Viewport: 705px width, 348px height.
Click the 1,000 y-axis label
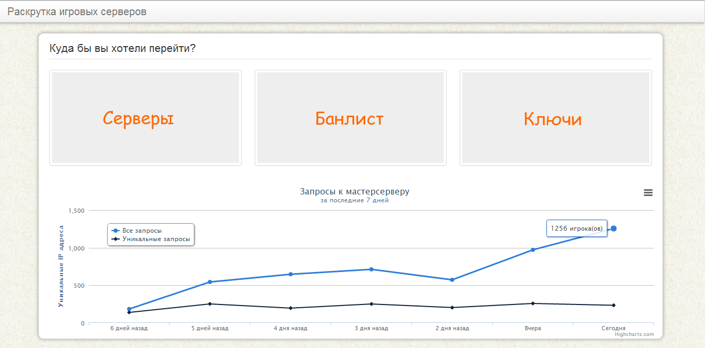[x=76, y=248]
